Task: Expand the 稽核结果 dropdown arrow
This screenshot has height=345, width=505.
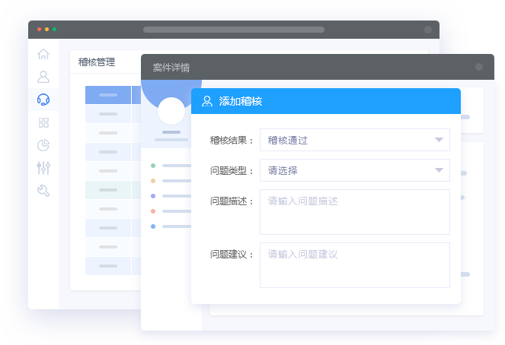Action: pyautogui.click(x=439, y=140)
